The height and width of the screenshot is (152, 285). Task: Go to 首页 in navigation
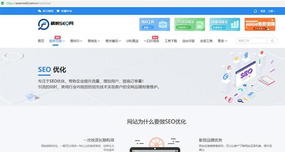[x=41, y=41]
